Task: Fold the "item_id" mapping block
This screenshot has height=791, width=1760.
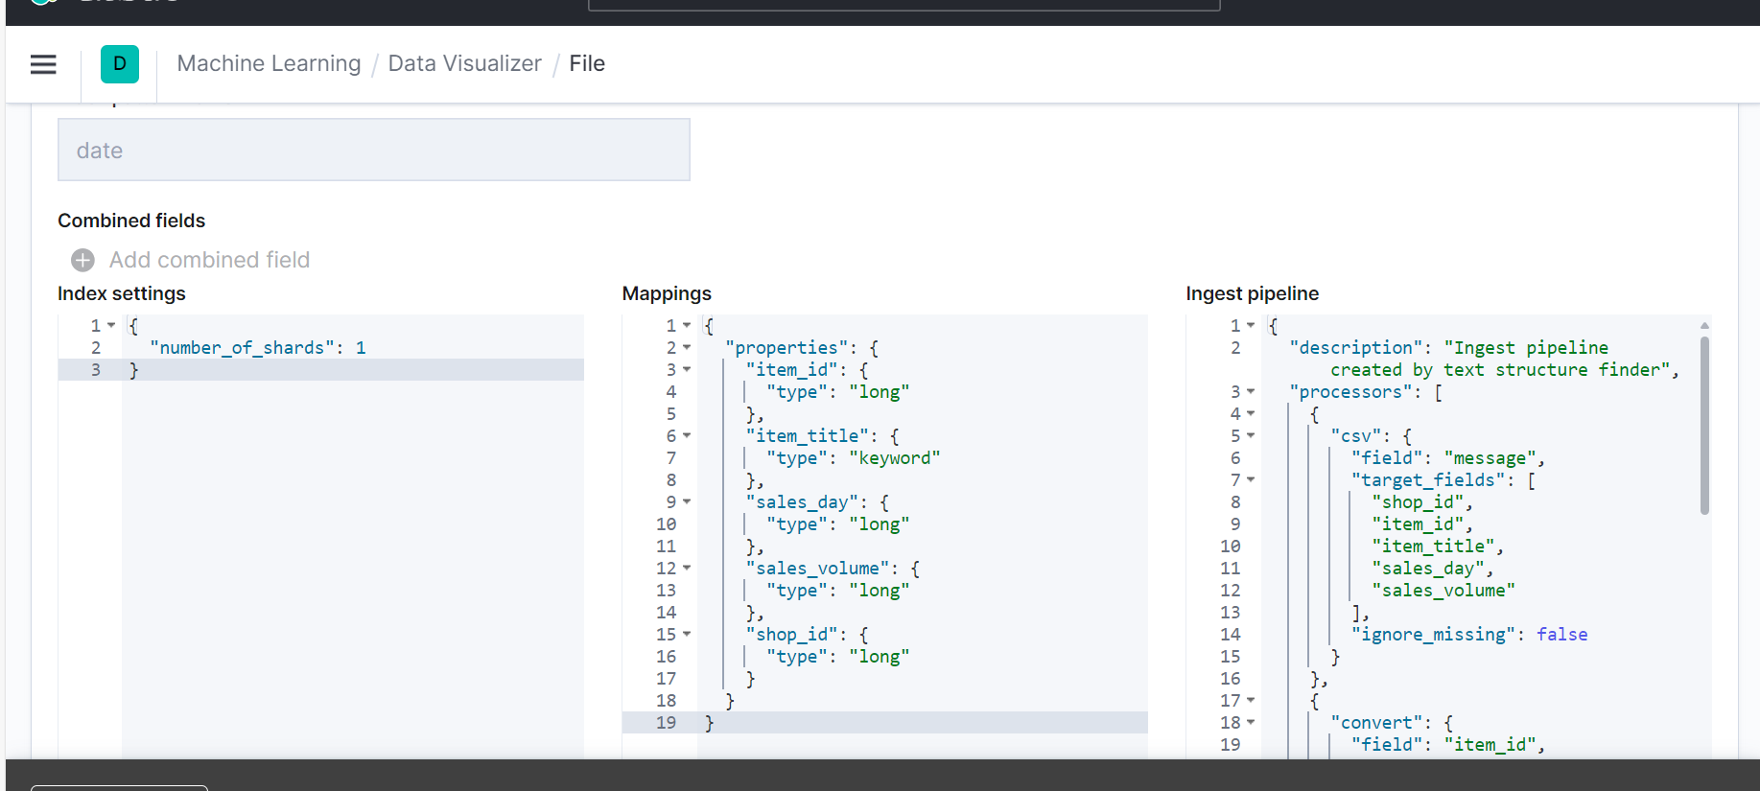Action: click(x=687, y=370)
